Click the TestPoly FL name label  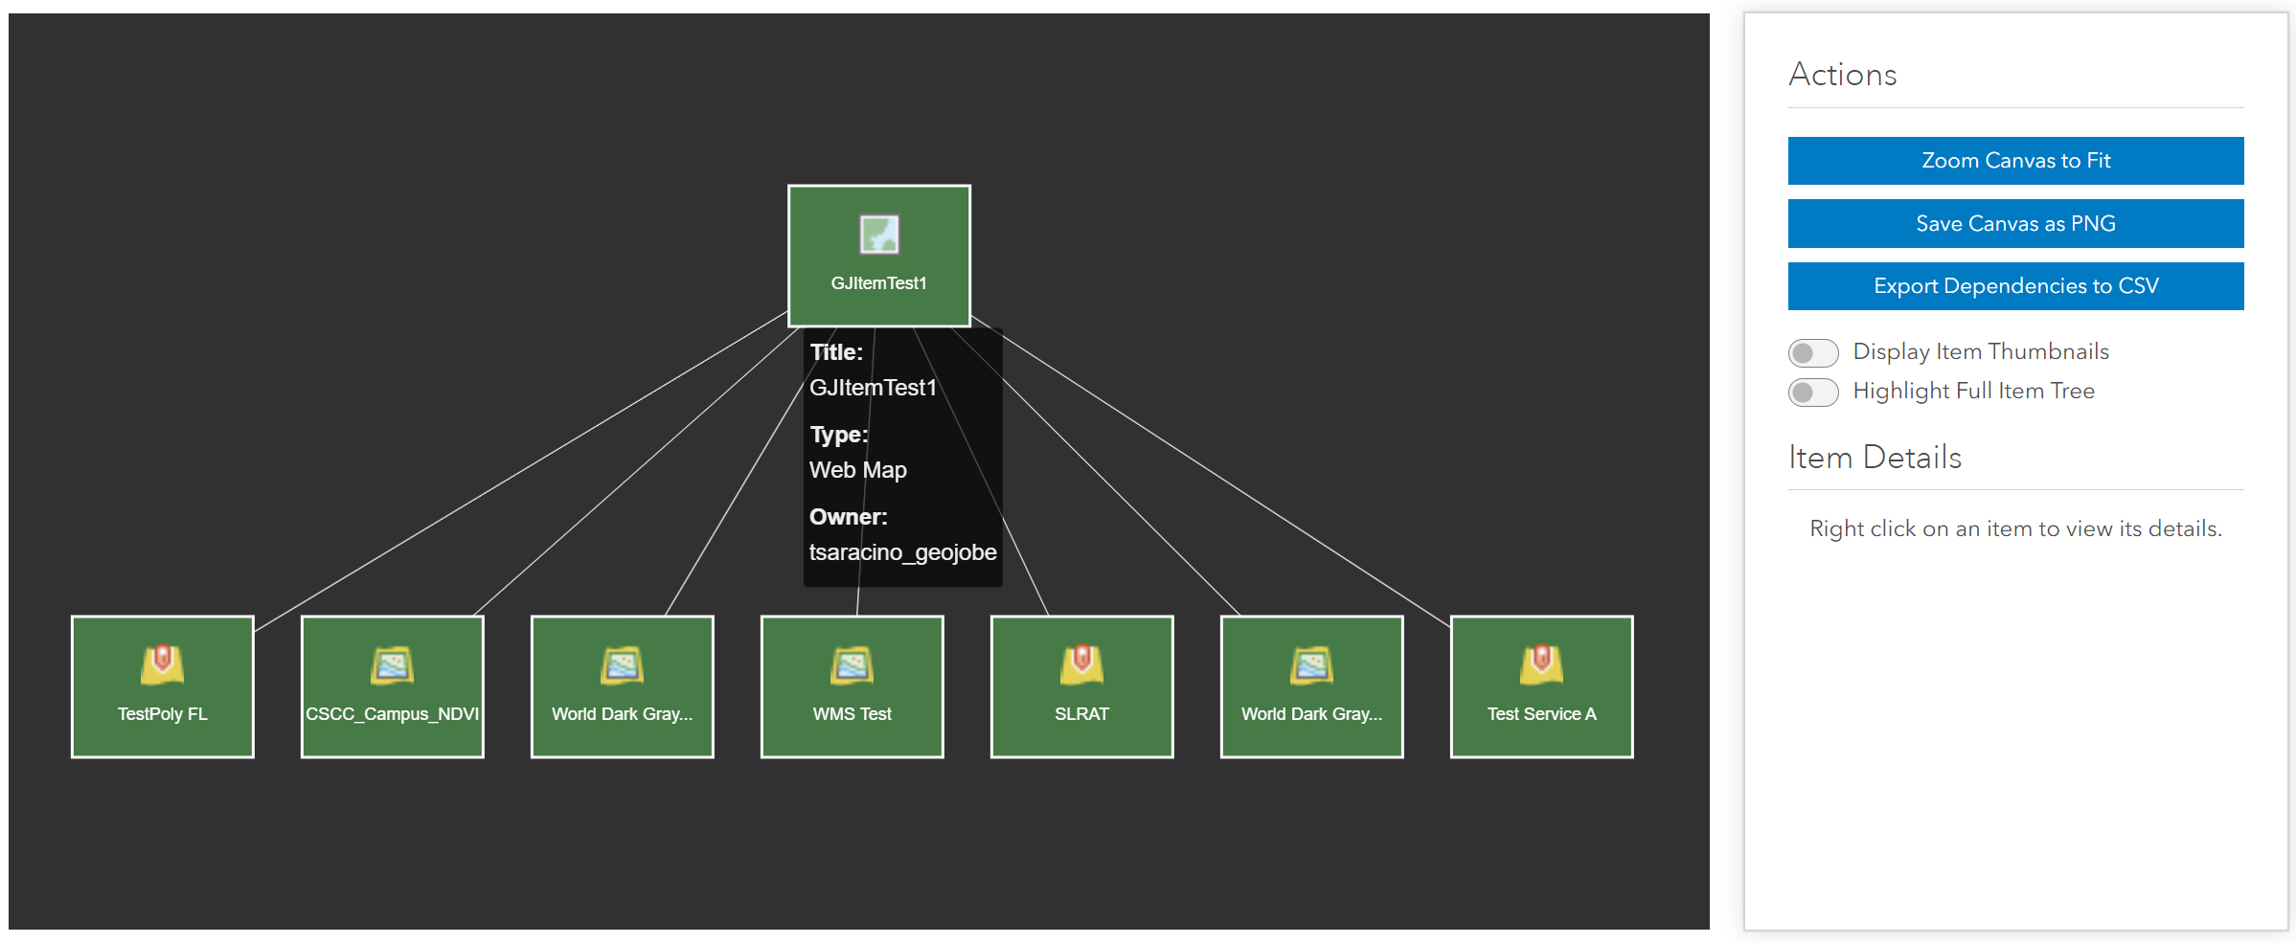tap(162, 714)
